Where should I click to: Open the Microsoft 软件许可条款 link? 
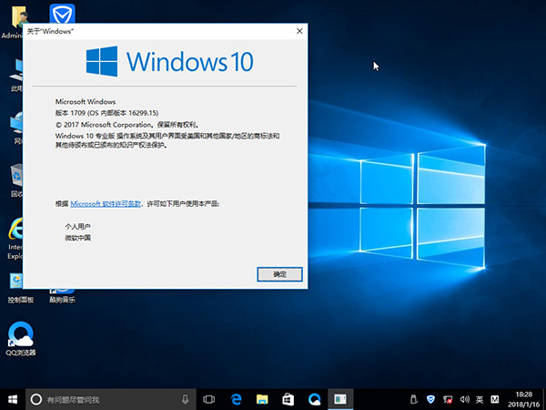pos(106,203)
